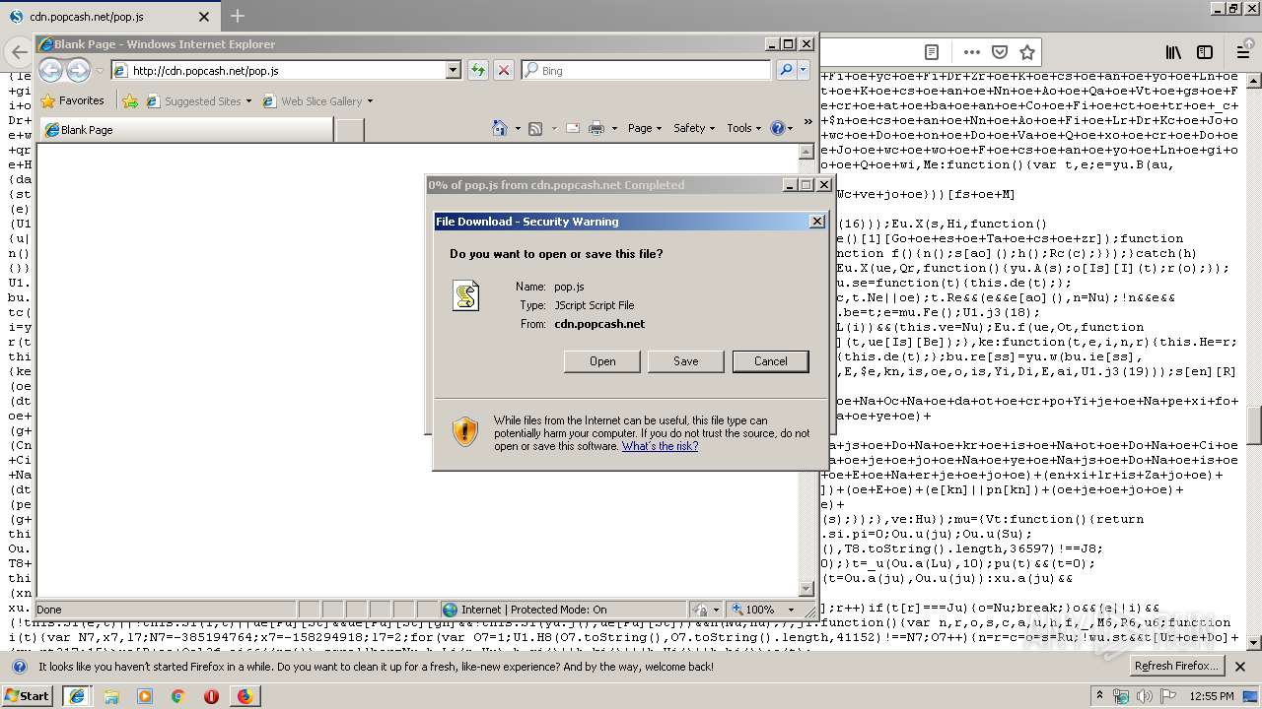
Task: Open the IE zoom level dropdown
Action: click(791, 610)
